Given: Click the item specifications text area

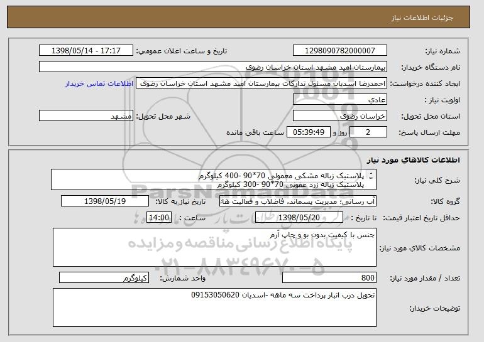Looking at the screenshot, I should (x=214, y=247).
